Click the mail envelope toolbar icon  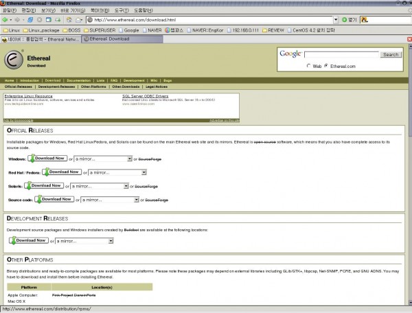tap(78, 20)
